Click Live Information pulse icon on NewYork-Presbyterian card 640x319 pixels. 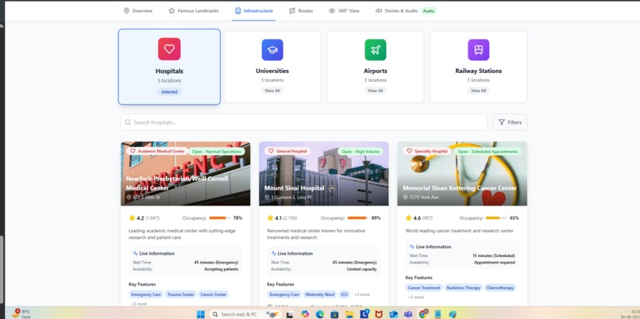[x=135, y=253]
